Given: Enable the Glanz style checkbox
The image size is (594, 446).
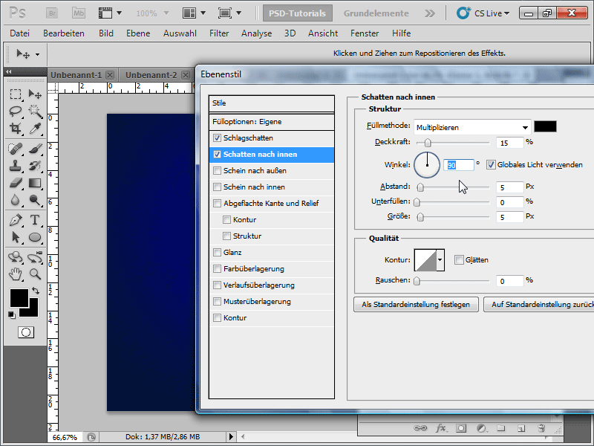Looking at the screenshot, I should 217,252.
